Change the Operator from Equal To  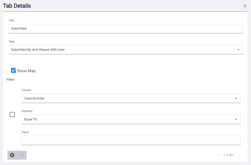coord(131,119)
